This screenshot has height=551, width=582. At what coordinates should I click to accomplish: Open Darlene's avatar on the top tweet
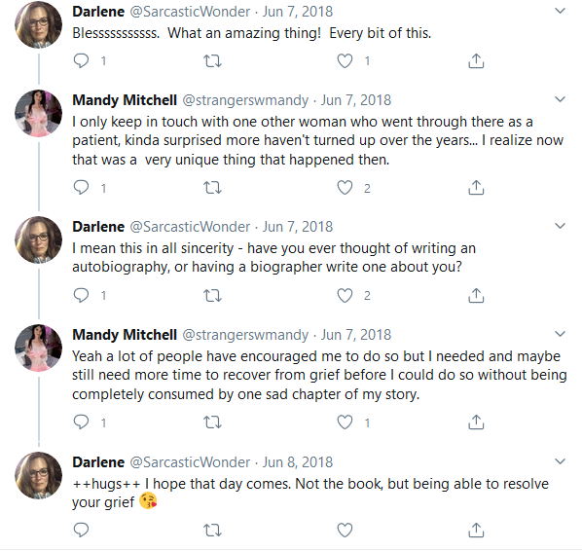click(39, 24)
